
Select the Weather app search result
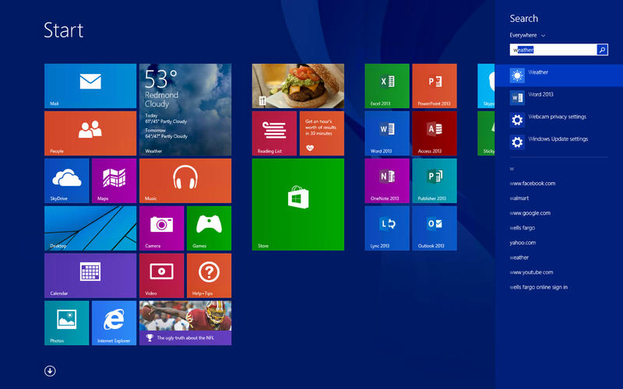(x=558, y=75)
